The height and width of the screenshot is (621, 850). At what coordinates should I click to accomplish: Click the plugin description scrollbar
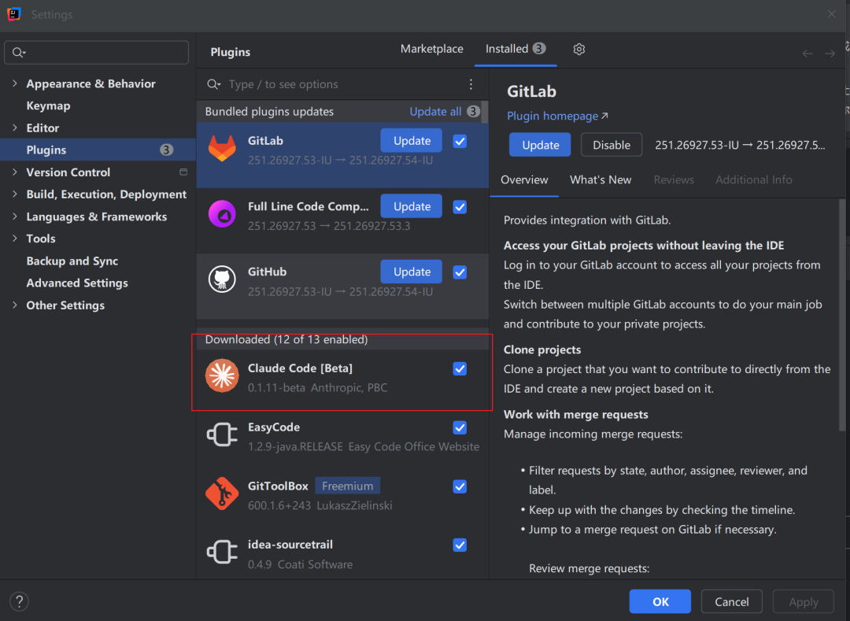(842, 316)
